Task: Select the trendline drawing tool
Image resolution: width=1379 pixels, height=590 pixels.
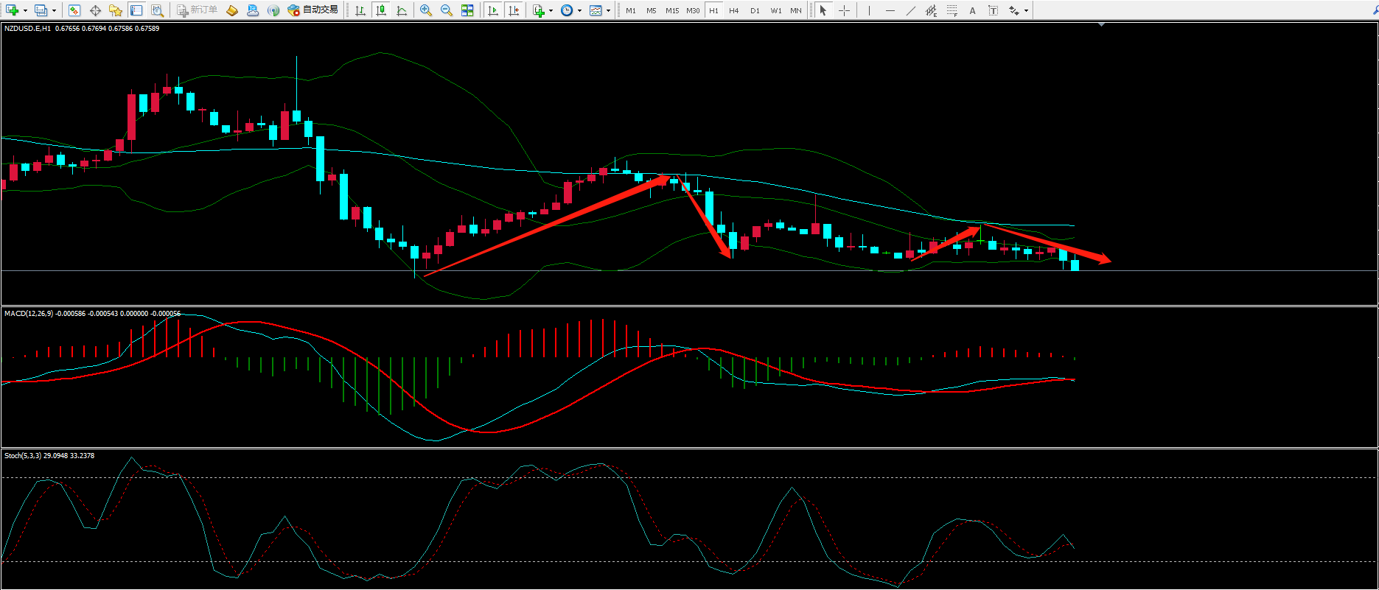Action: pyautogui.click(x=911, y=10)
